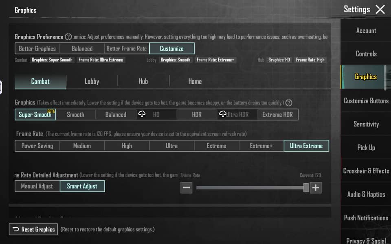Click the help icon beside Graphics Preference
Image resolution: width=391 pixels, height=244 pixels.
click(x=68, y=37)
